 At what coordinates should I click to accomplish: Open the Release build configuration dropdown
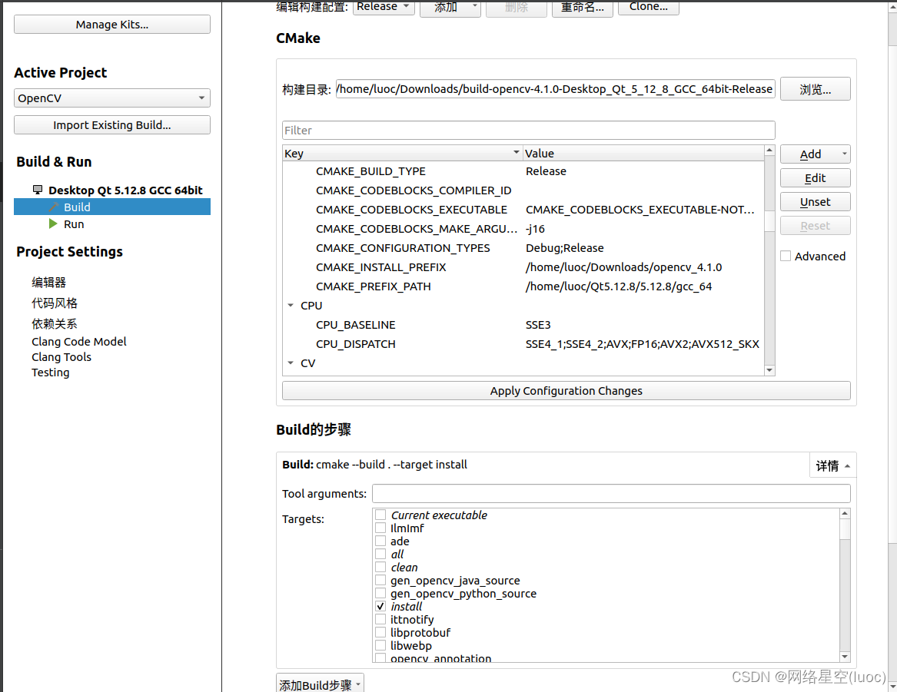click(x=384, y=7)
